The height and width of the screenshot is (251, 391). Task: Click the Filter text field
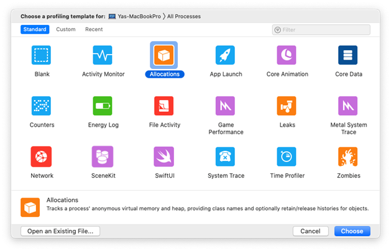point(321,30)
